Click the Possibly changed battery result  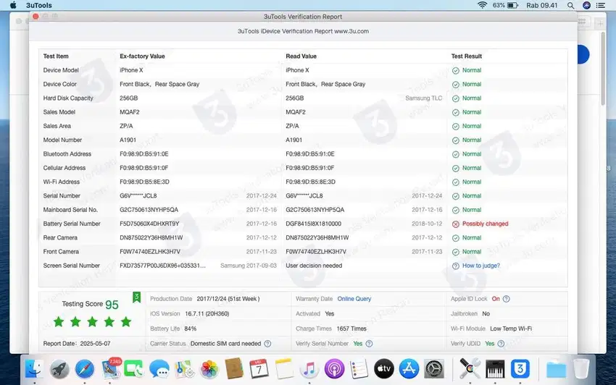[x=485, y=224]
